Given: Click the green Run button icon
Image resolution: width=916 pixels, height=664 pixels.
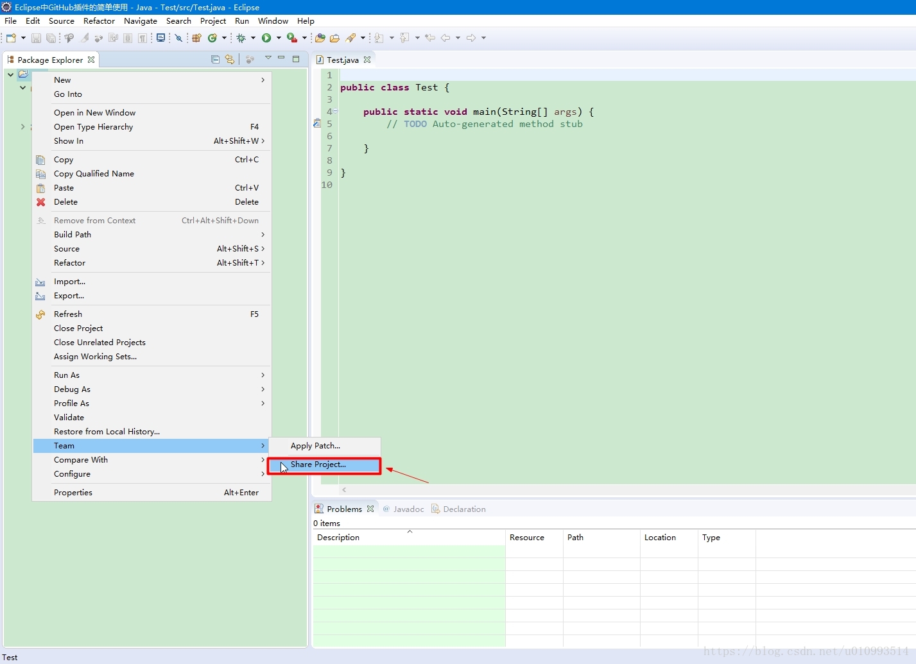Looking at the screenshot, I should pyautogui.click(x=266, y=38).
